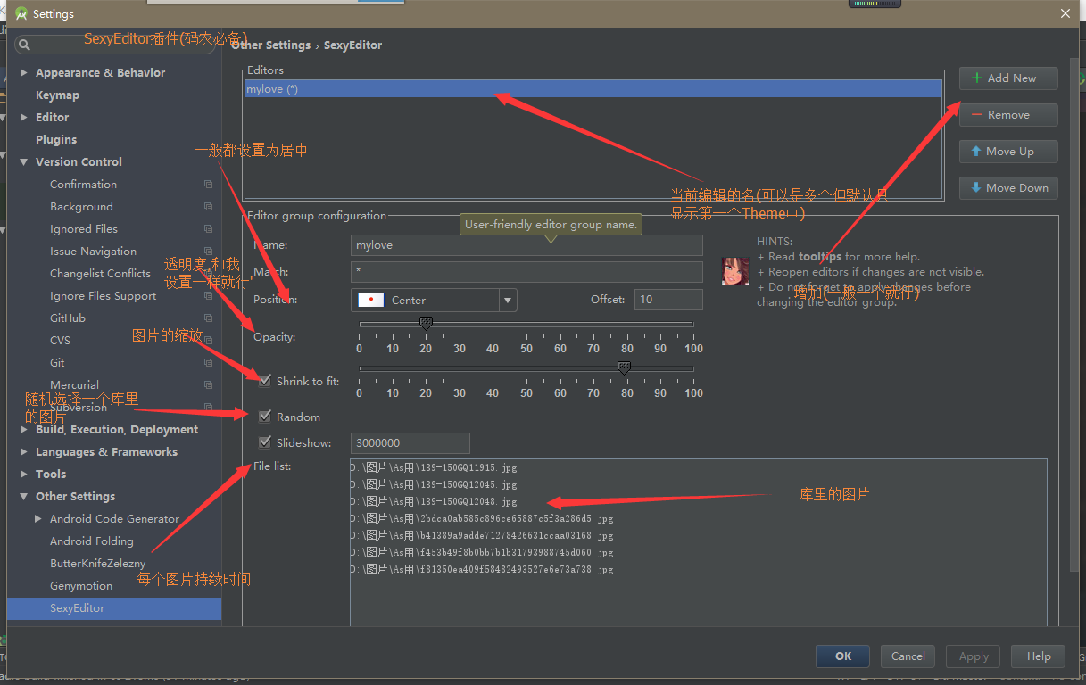Click the Opacity slider handle
This screenshot has width=1086, height=685.
click(426, 323)
